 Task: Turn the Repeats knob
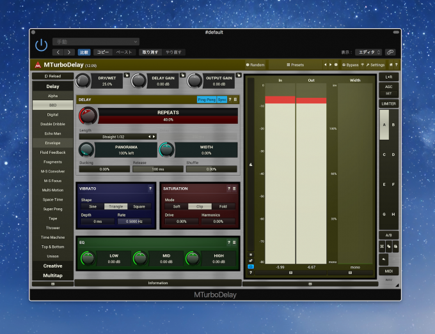pyautogui.click(x=88, y=116)
